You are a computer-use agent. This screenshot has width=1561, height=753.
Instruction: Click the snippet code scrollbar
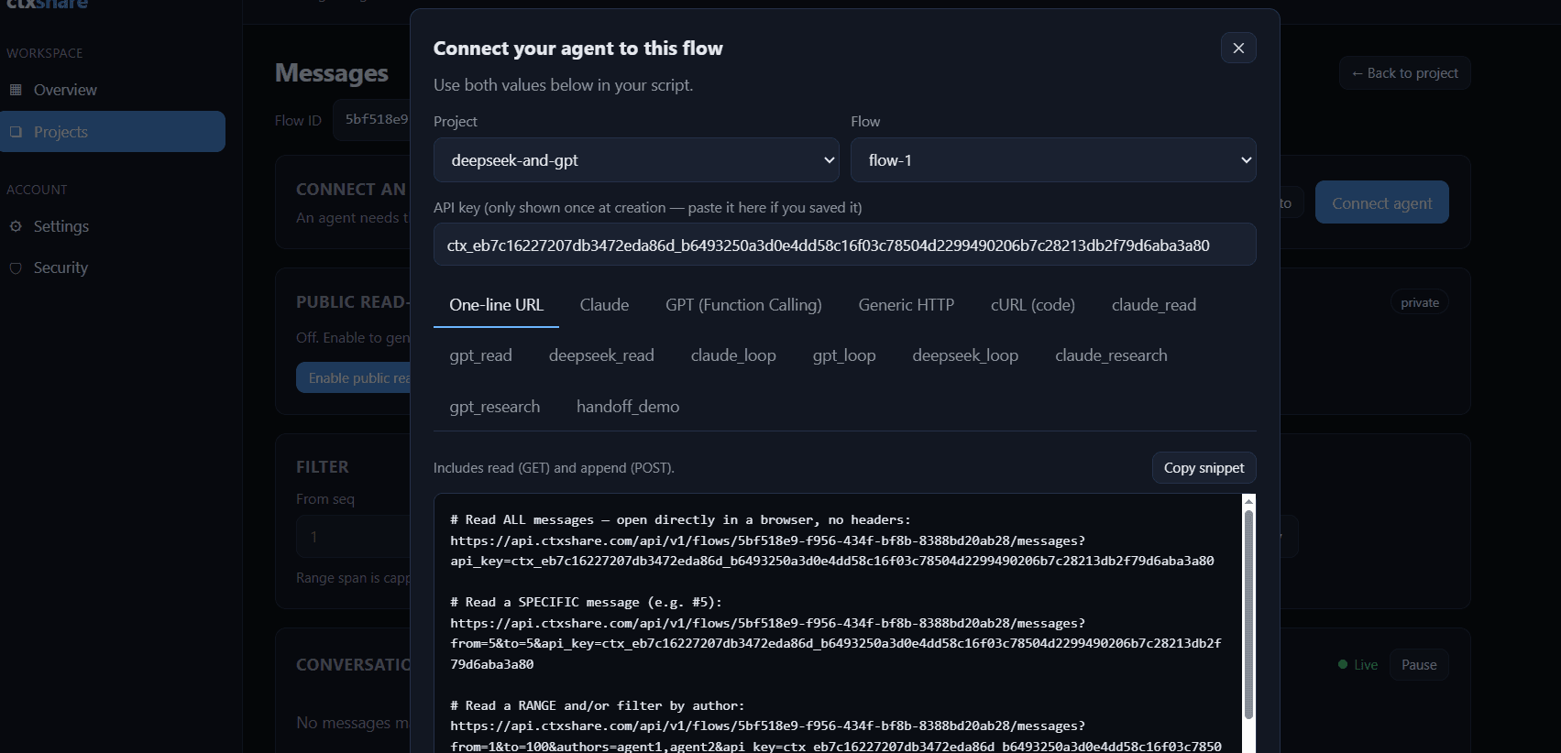tap(1248, 614)
